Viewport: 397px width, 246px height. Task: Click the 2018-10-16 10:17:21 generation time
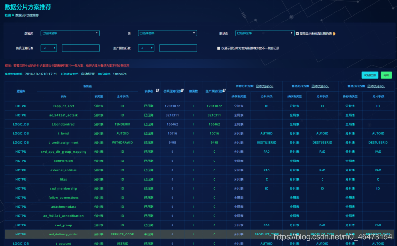[41, 74]
